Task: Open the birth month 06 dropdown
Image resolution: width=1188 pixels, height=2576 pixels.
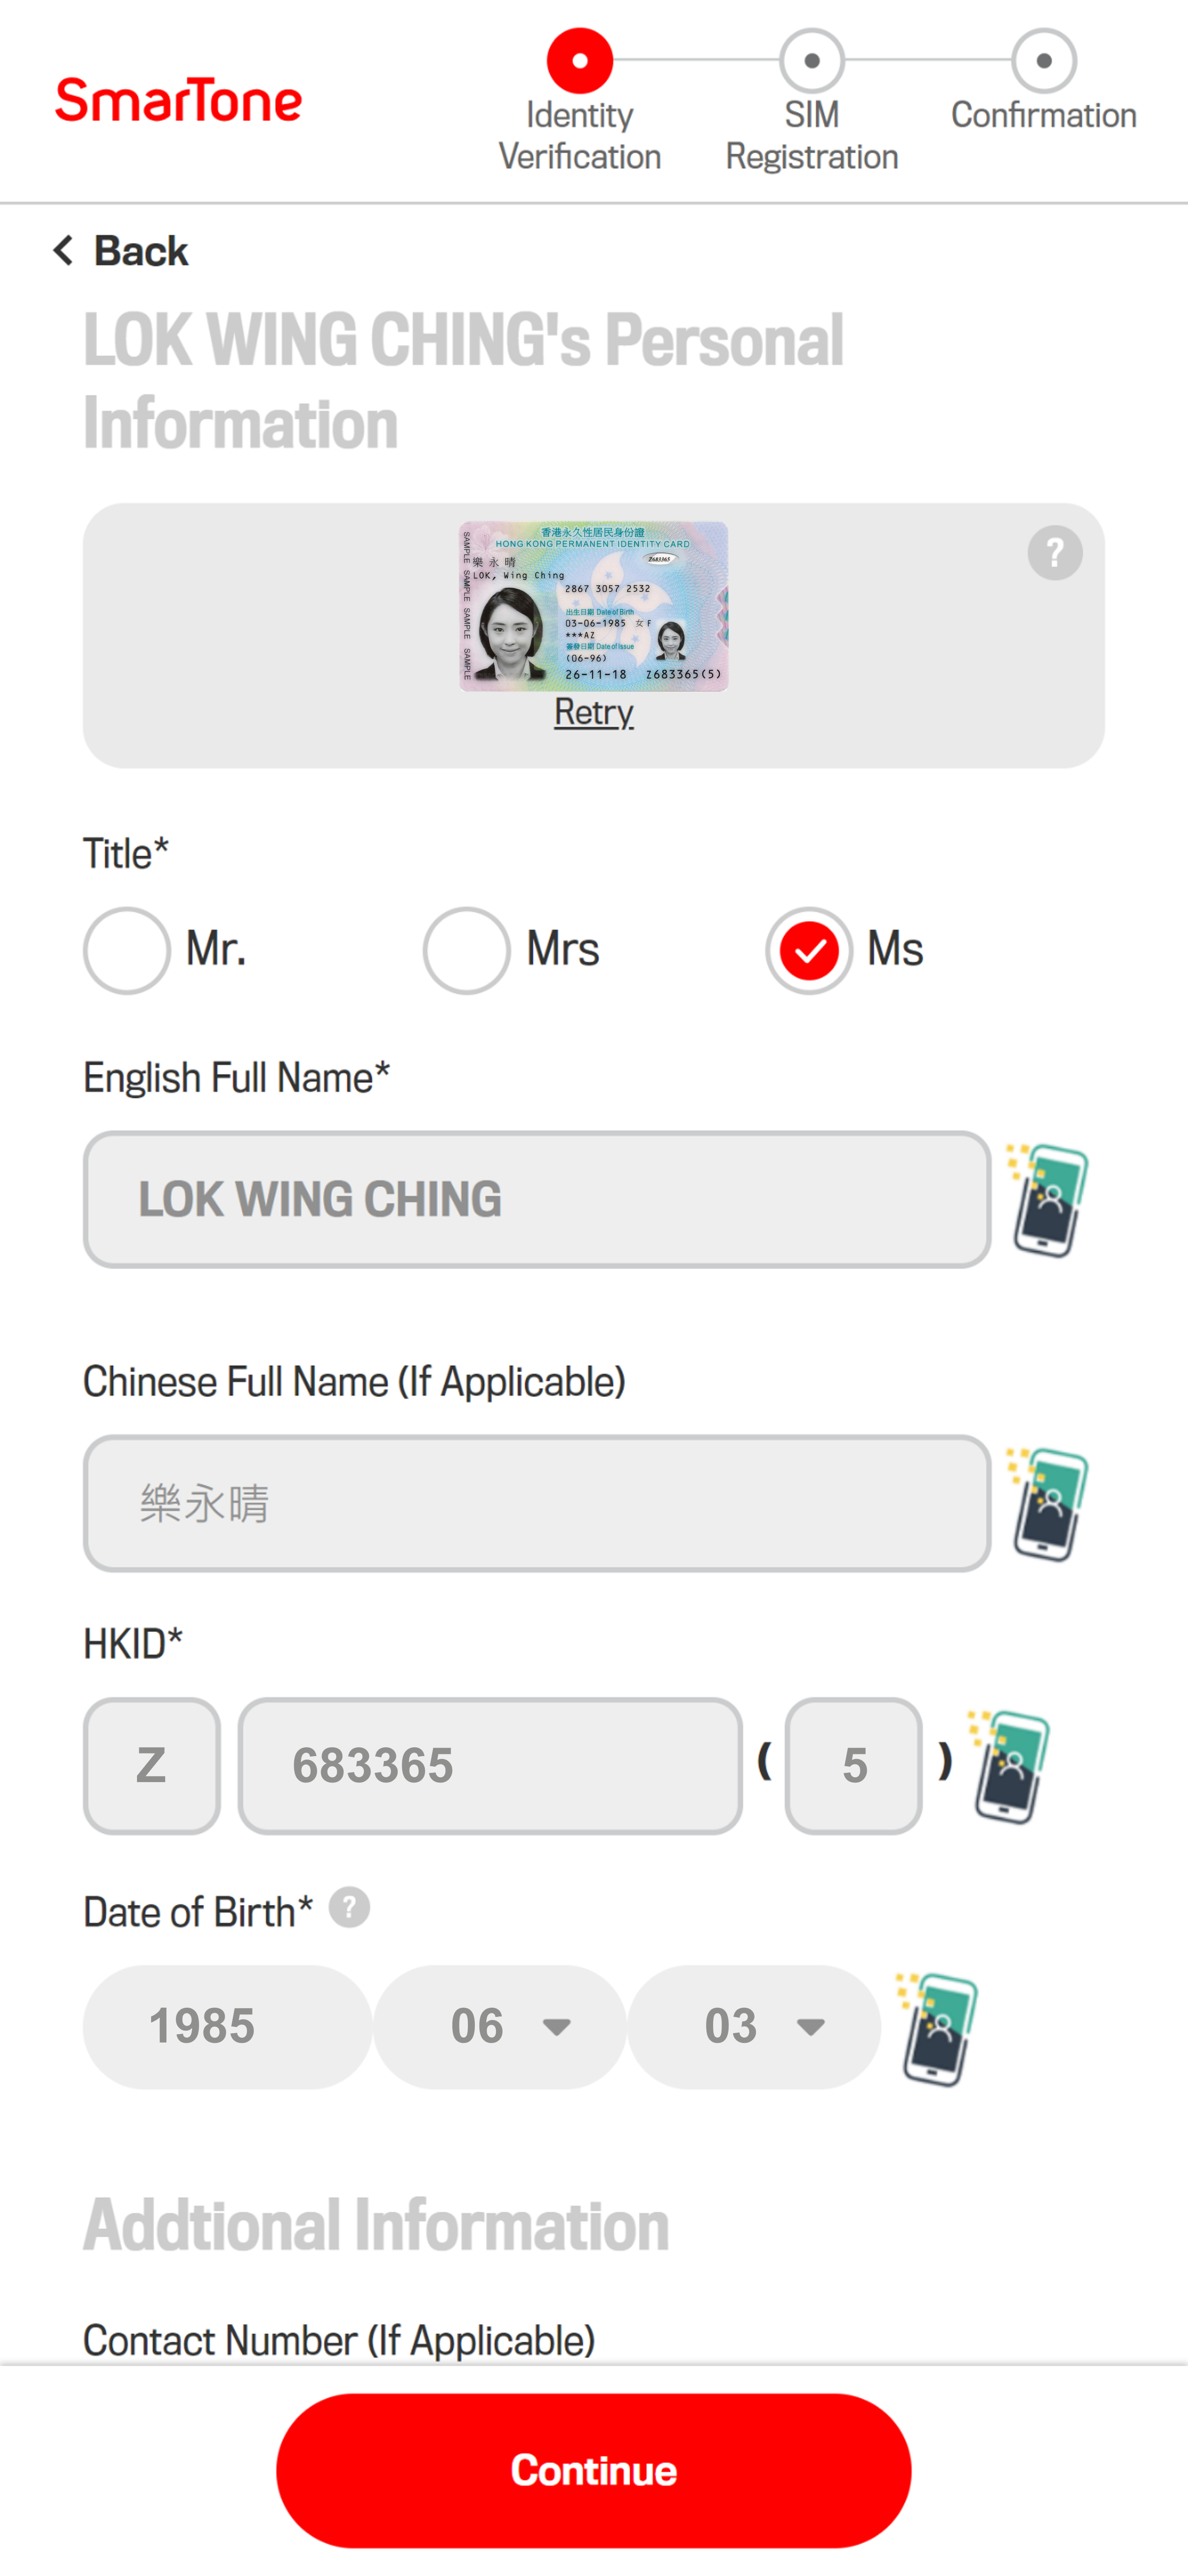Action: pyautogui.click(x=500, y=2026)
